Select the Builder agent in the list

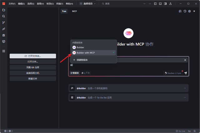pos(94,47)
